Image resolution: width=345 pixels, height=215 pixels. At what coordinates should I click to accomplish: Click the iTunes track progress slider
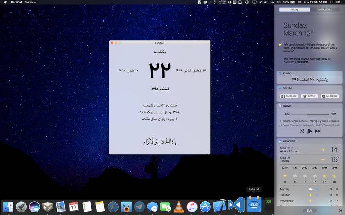coord(307,114)
